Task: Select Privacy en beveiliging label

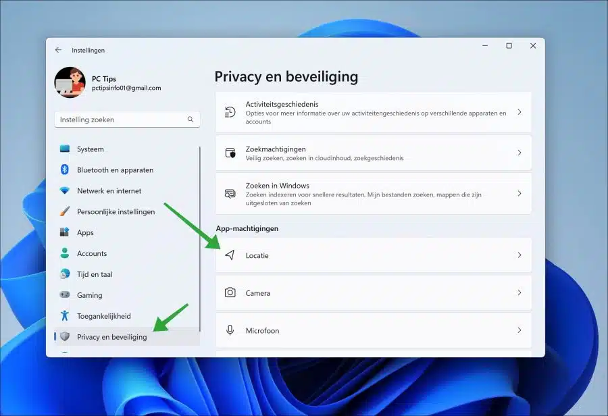Action: tap(112, 337)
